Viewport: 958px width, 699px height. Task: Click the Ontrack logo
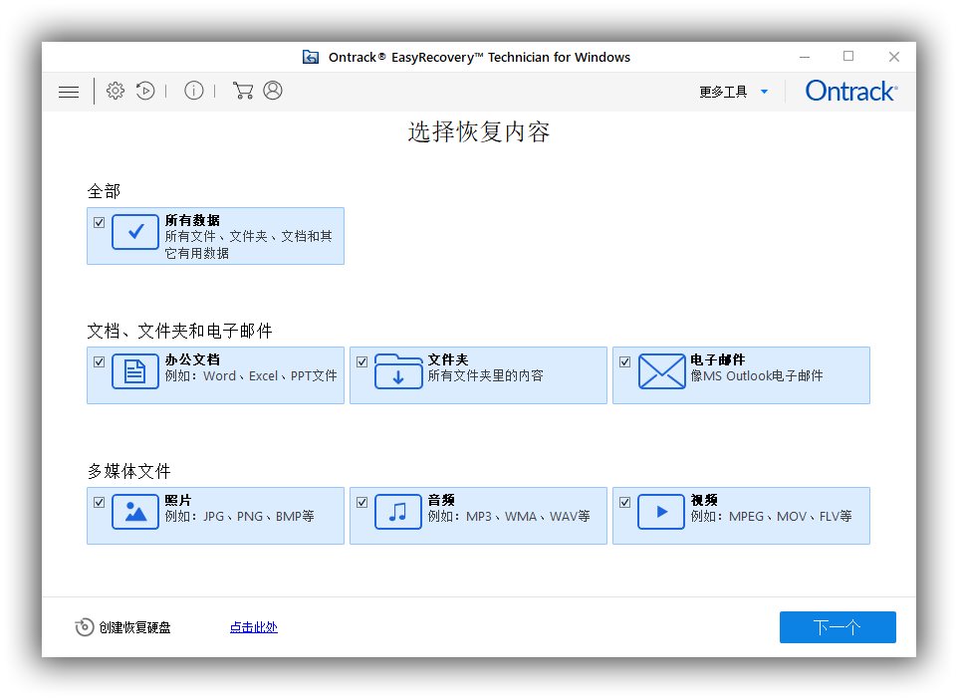[851, 91]
